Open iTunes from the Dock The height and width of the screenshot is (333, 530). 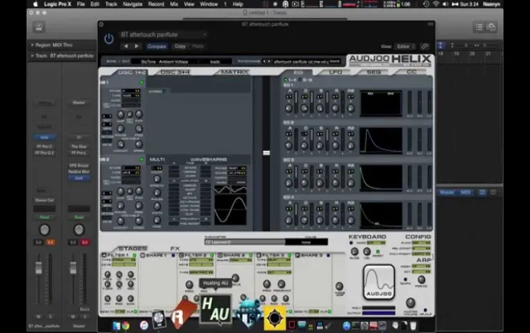click(144, 326)
